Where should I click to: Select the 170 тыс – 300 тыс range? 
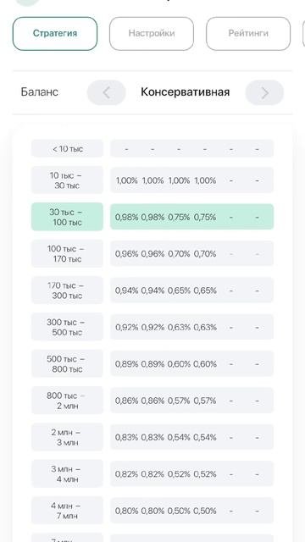point(67,290)
